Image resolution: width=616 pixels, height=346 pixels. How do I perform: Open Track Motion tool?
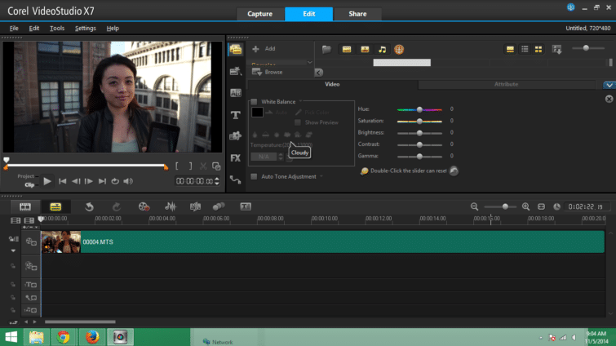pyautogui.click(x=219, y=206)
